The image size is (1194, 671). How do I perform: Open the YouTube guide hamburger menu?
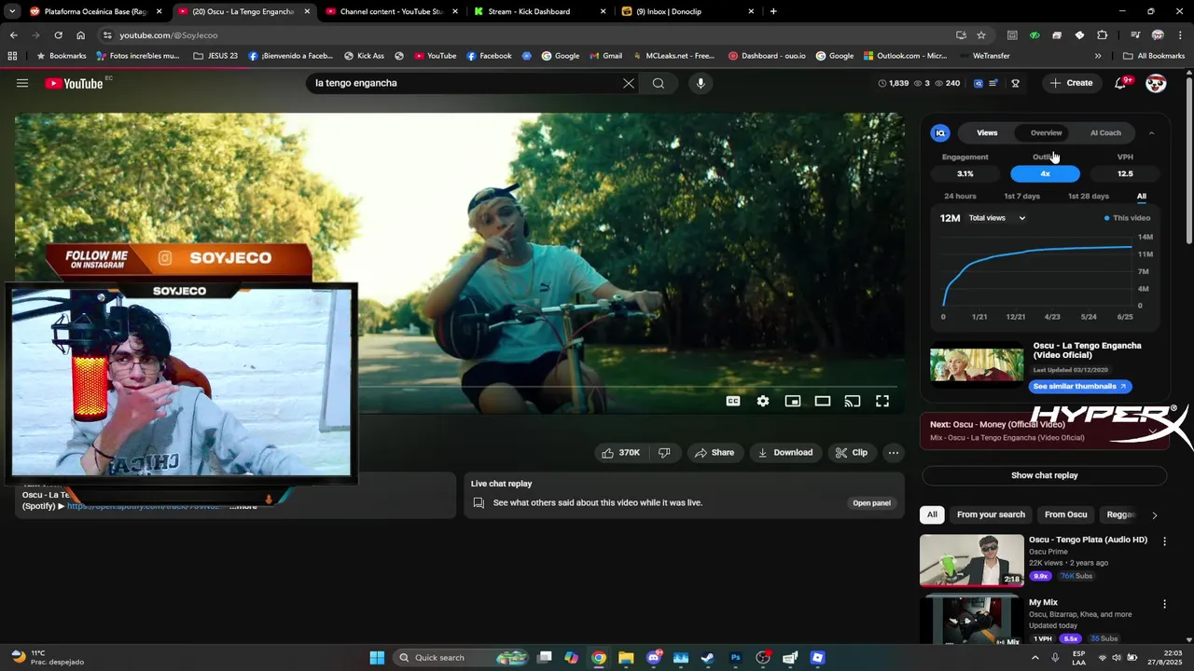pos(22,83)
